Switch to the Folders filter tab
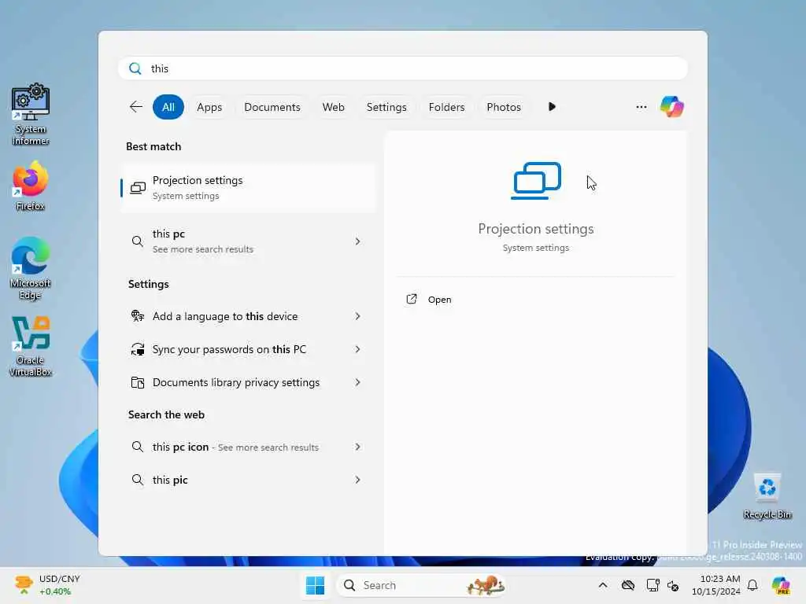The image size is (806, 604). tap(446, 107)
